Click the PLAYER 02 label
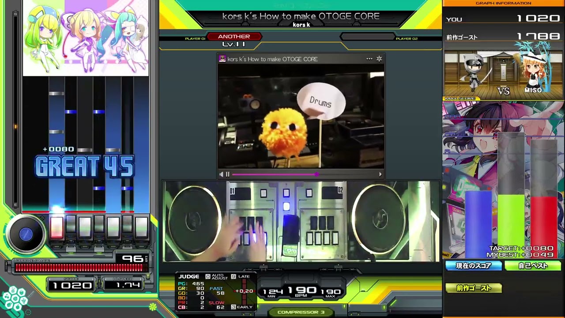The height and width of the screenshot is (318, 565). [407, 39]
